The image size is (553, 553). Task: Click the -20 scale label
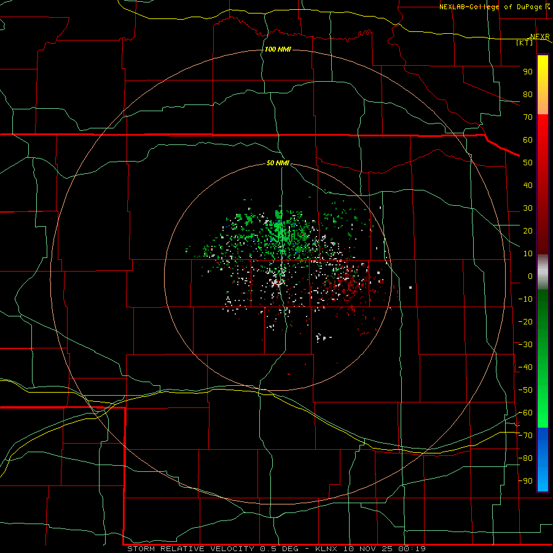(x=525, y=321)
